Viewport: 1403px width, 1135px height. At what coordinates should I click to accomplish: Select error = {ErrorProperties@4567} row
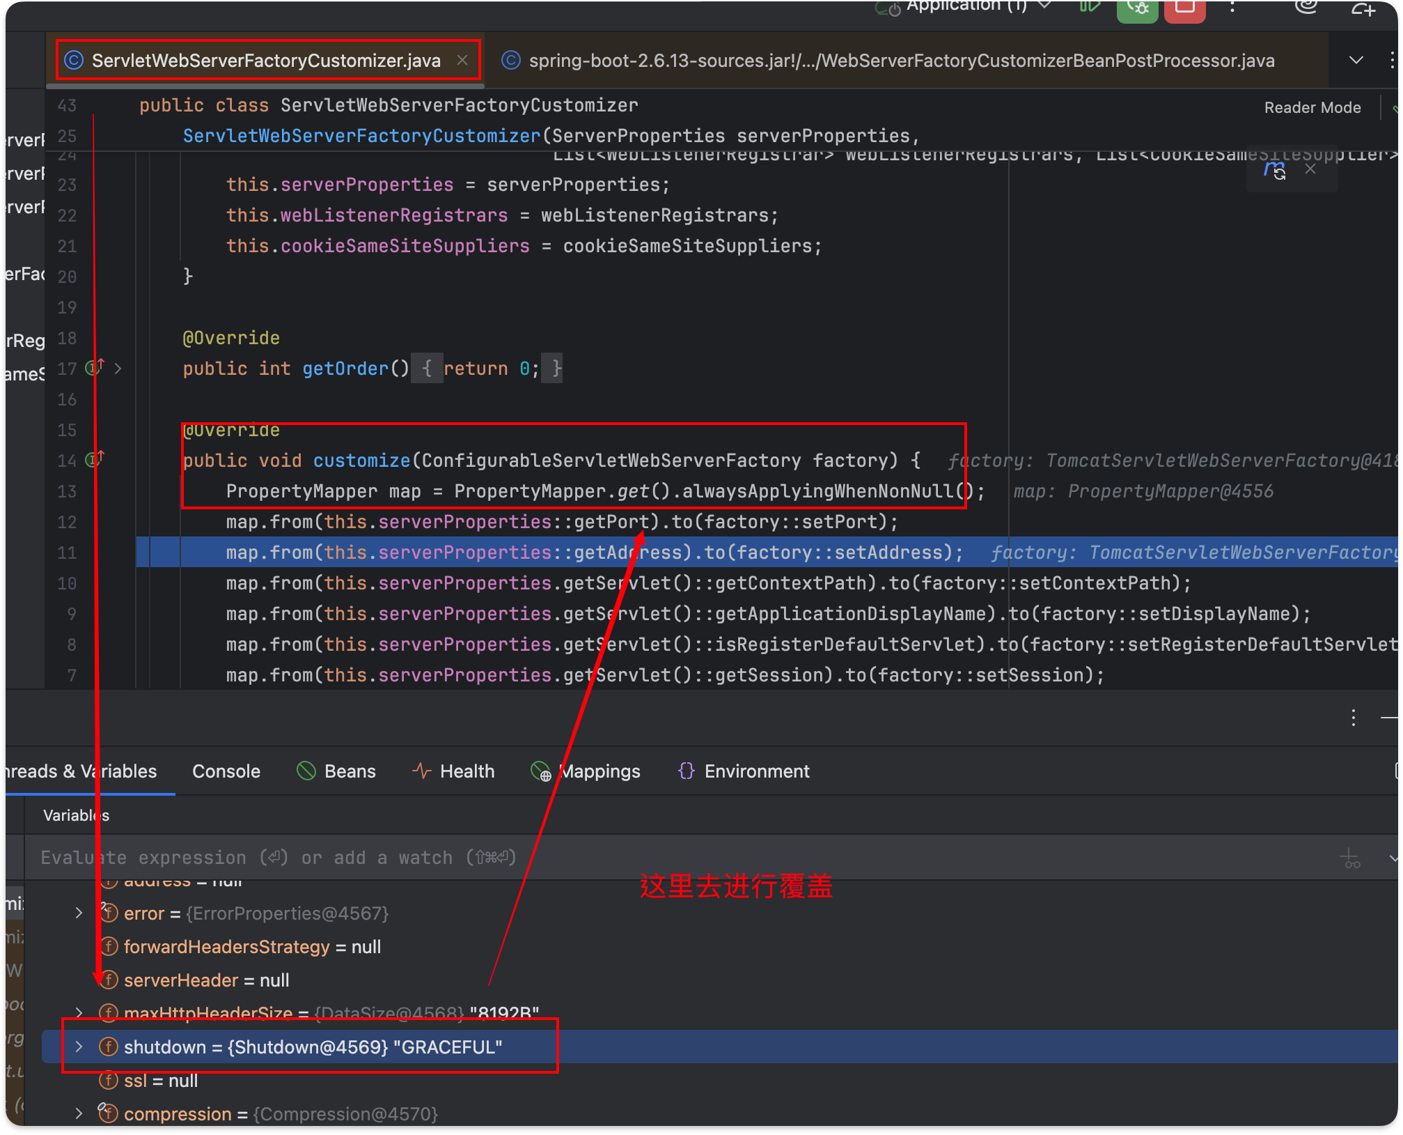[x=720, y=913]
